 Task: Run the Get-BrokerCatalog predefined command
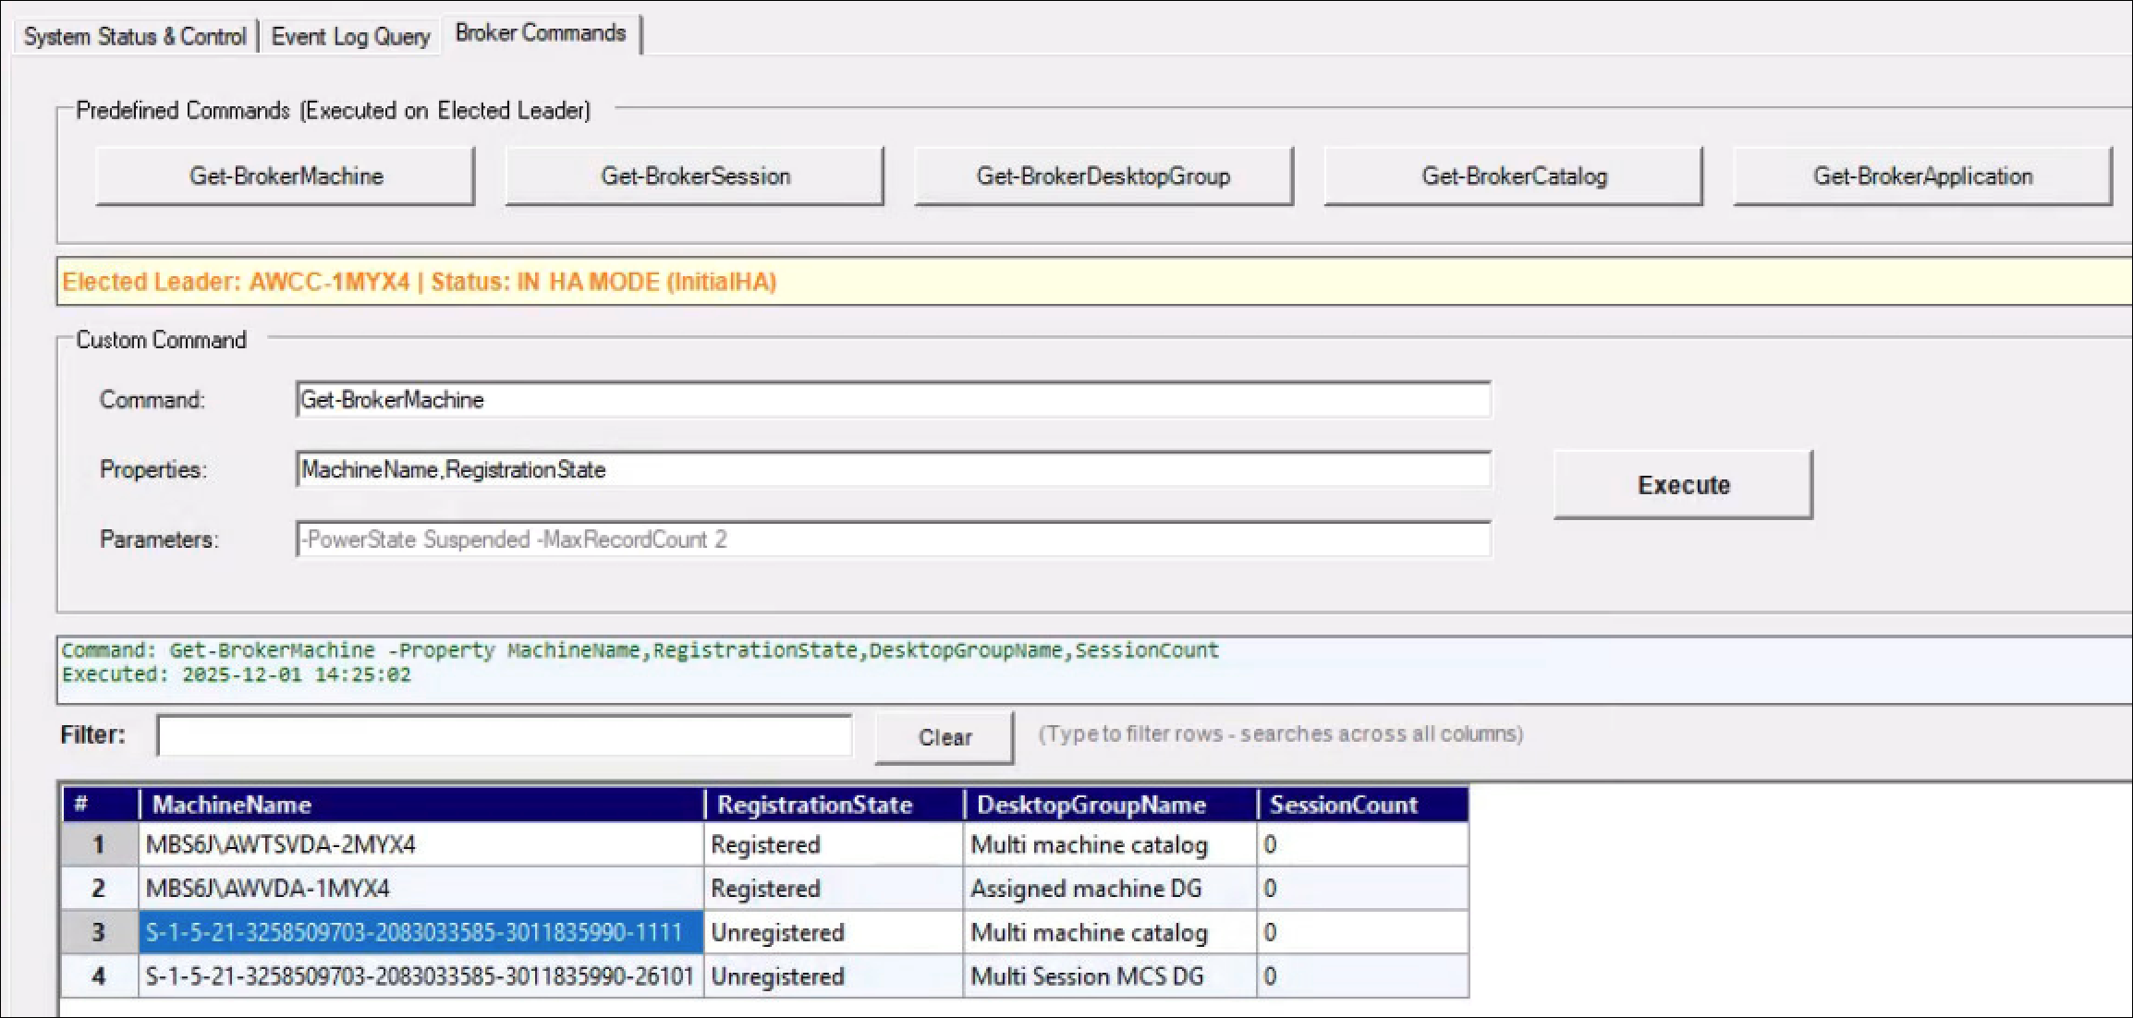(x=1514, y=176)
